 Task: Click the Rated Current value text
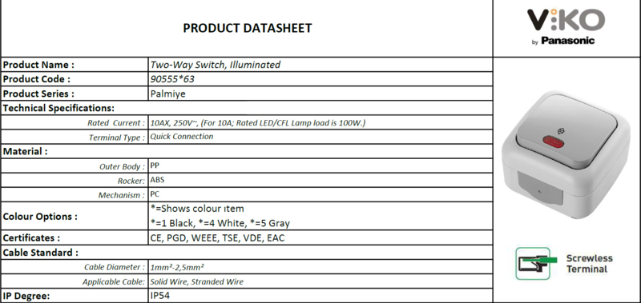tap(258, 123)
